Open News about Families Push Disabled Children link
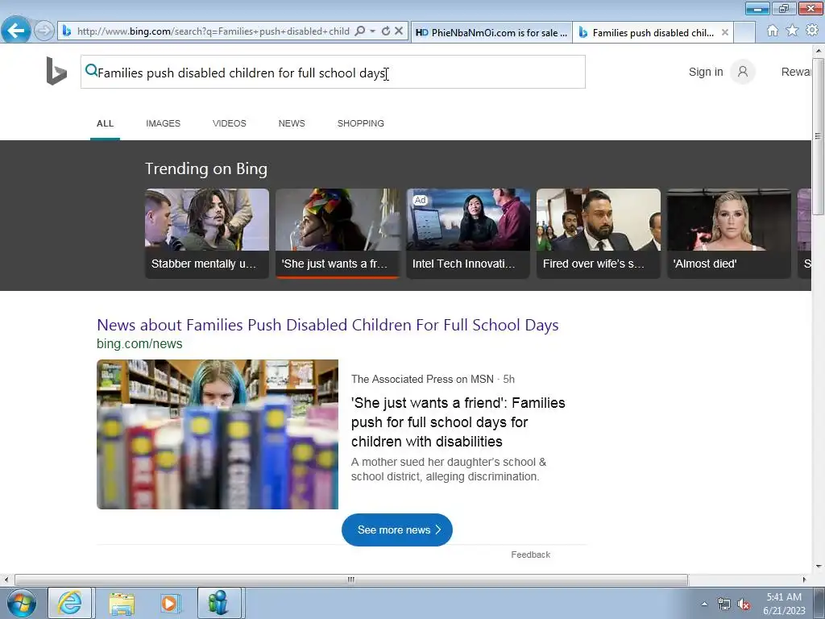 tap(327, 325)
